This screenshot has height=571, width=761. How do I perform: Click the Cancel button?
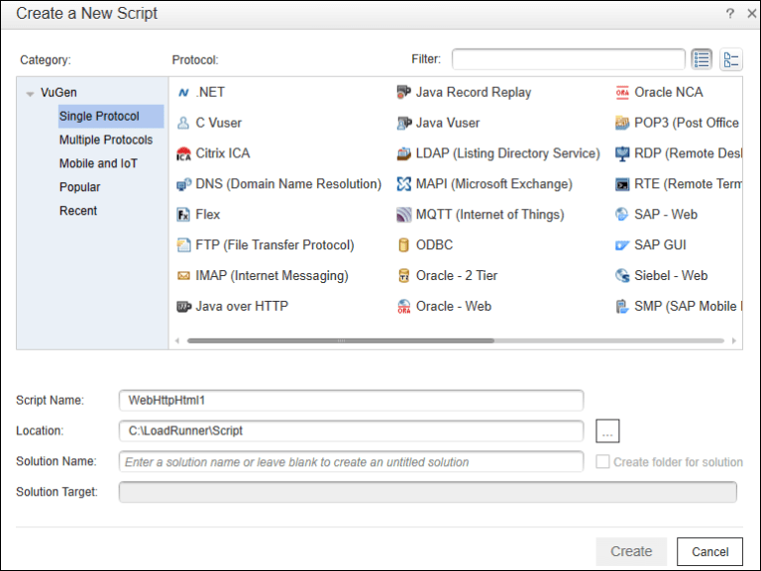pos(709,551)
